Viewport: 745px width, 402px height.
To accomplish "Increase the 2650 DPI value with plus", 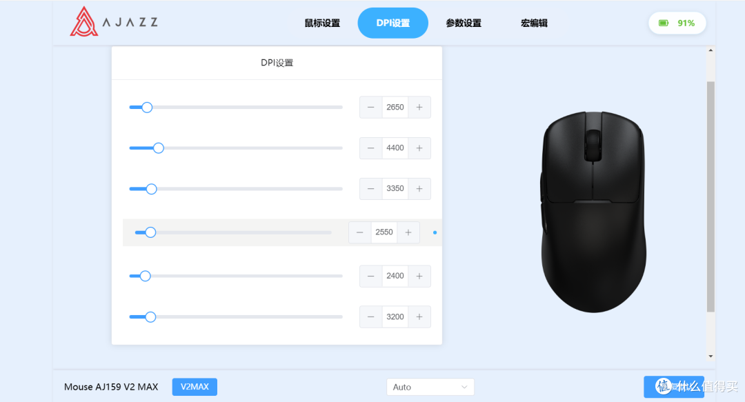I will click(x=419, y=108).
